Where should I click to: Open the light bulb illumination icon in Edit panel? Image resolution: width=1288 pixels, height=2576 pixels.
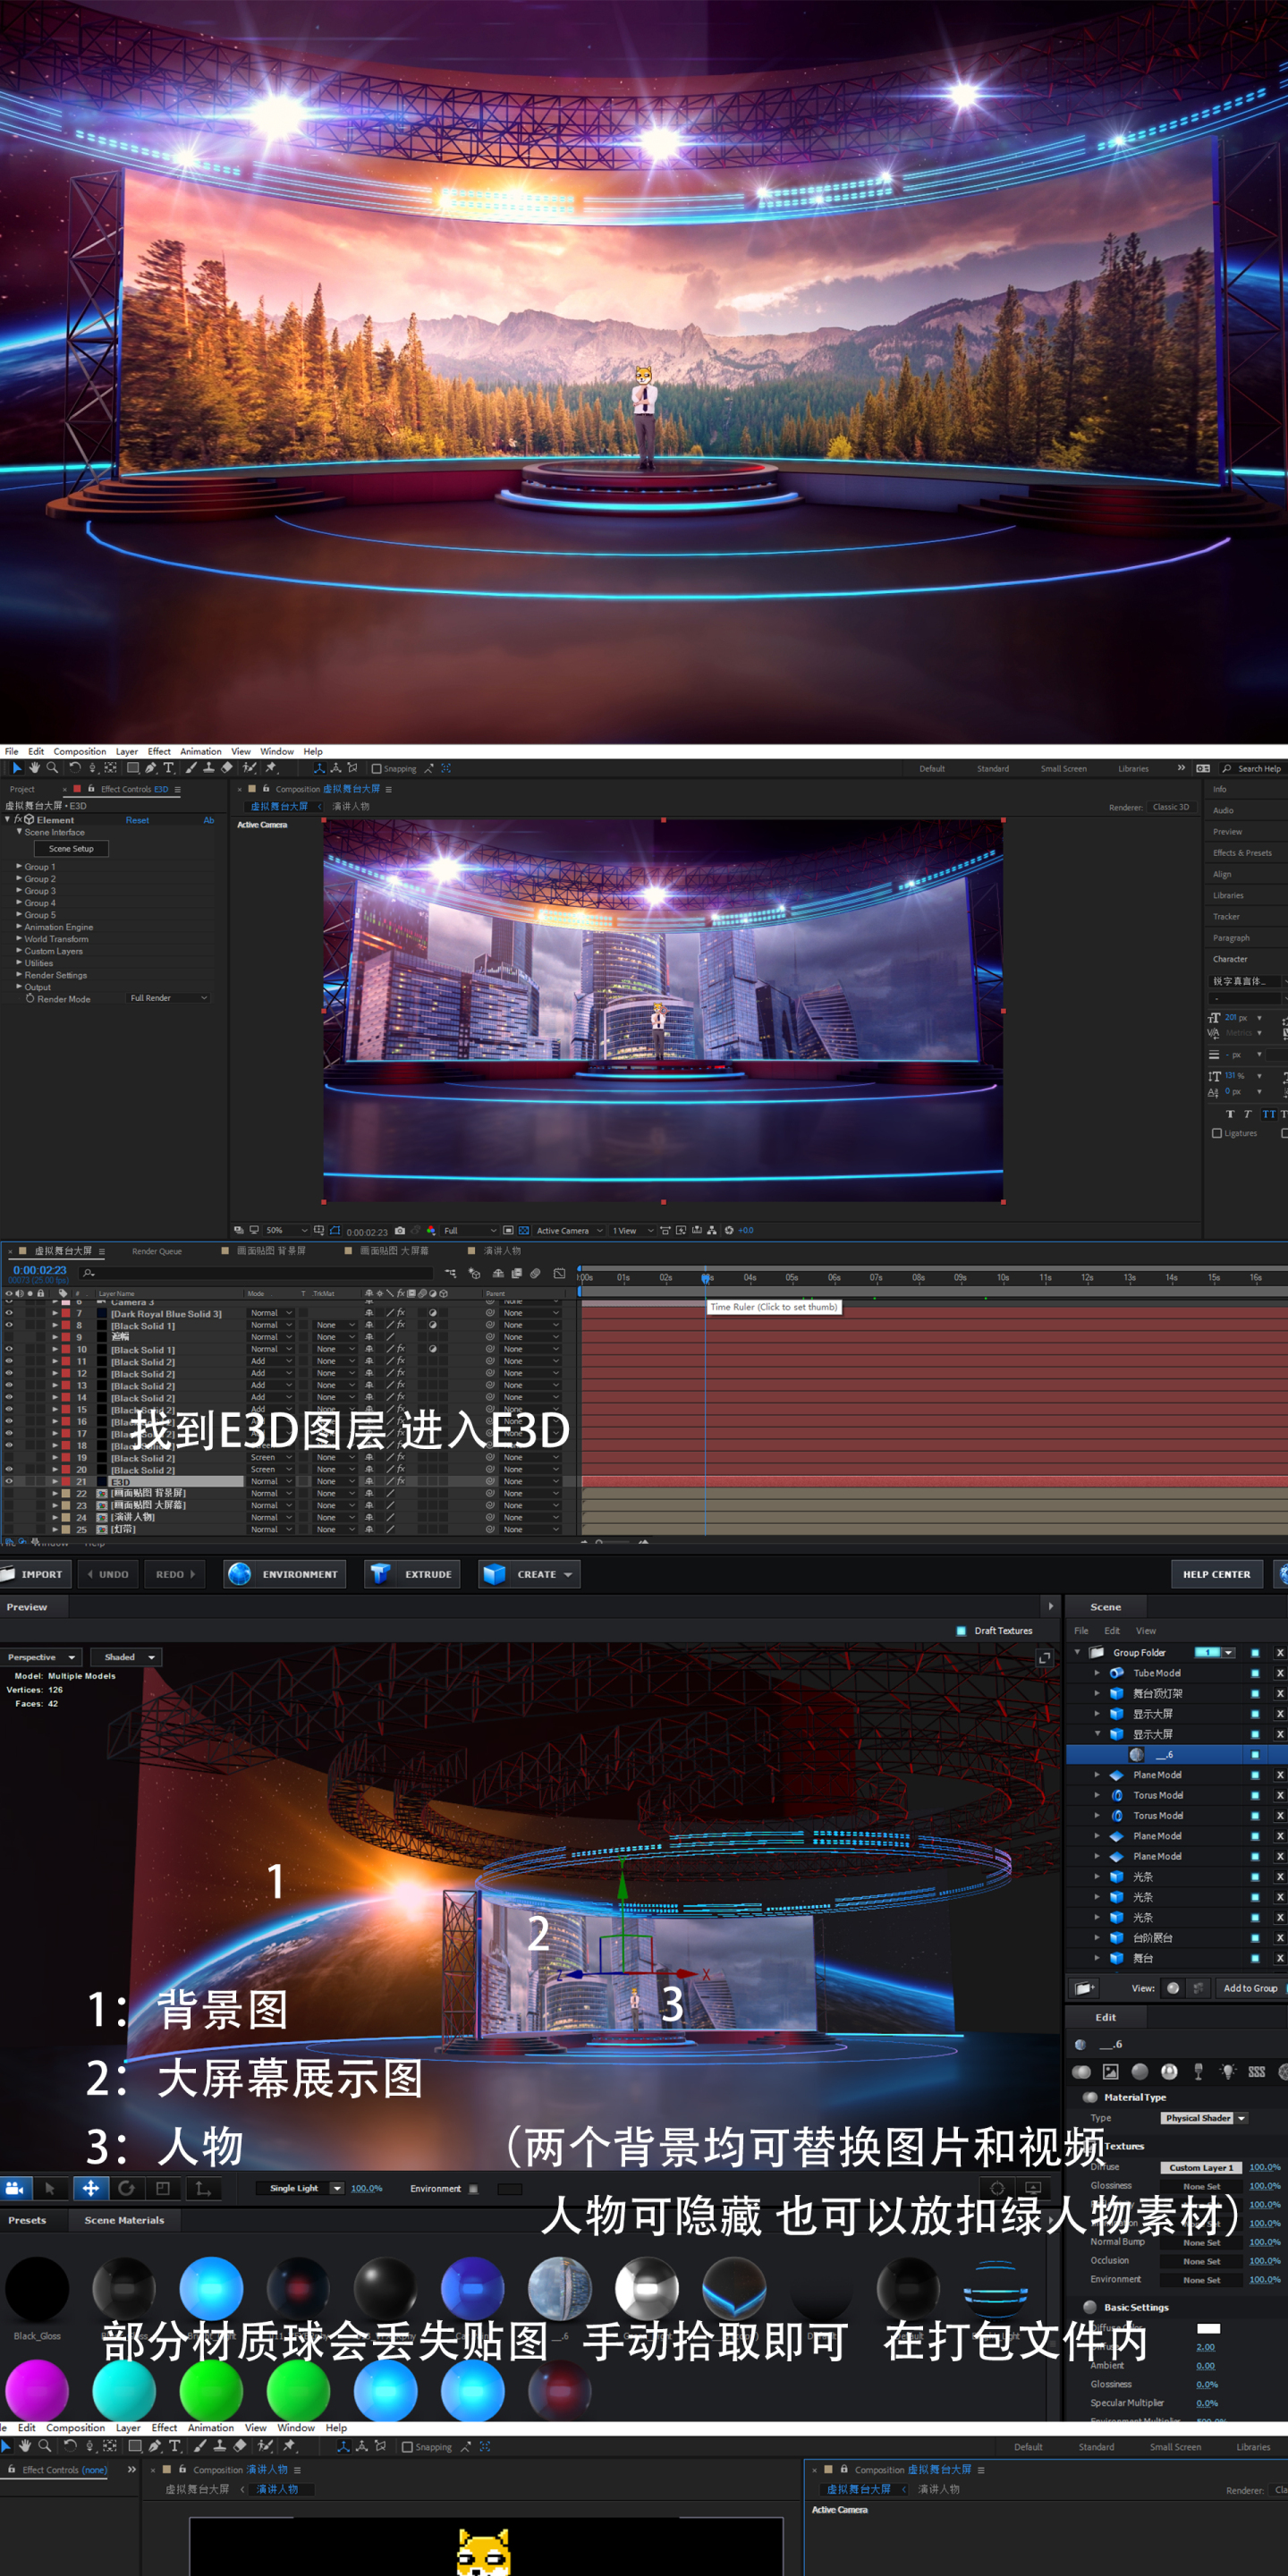(x=1228, y=2072)
